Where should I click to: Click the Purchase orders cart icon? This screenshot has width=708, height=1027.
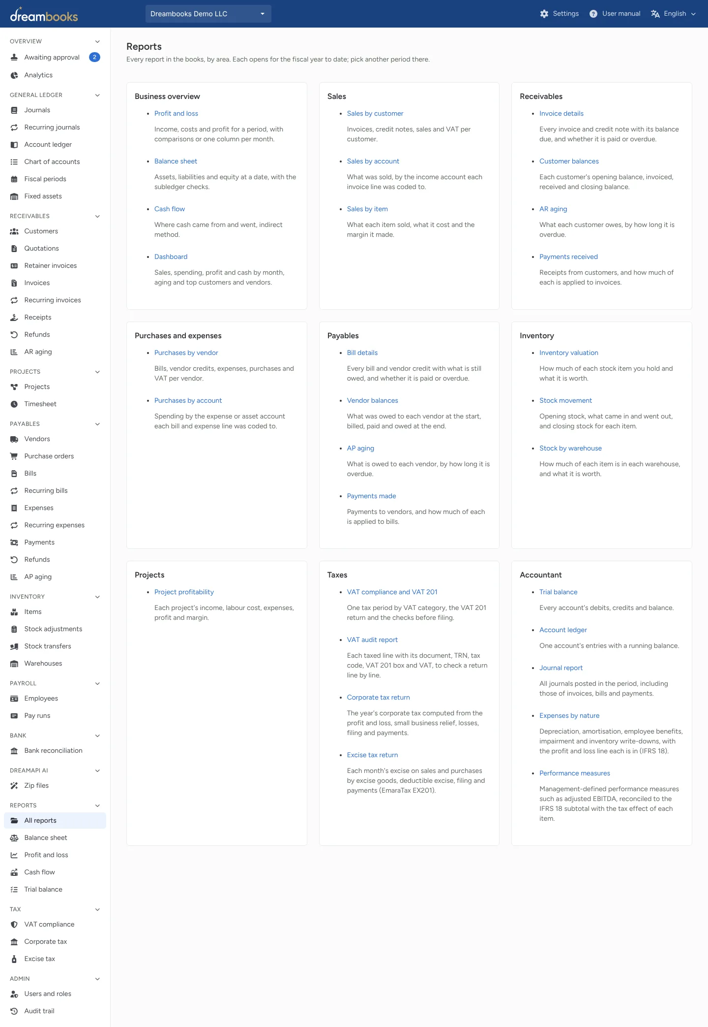14,456
